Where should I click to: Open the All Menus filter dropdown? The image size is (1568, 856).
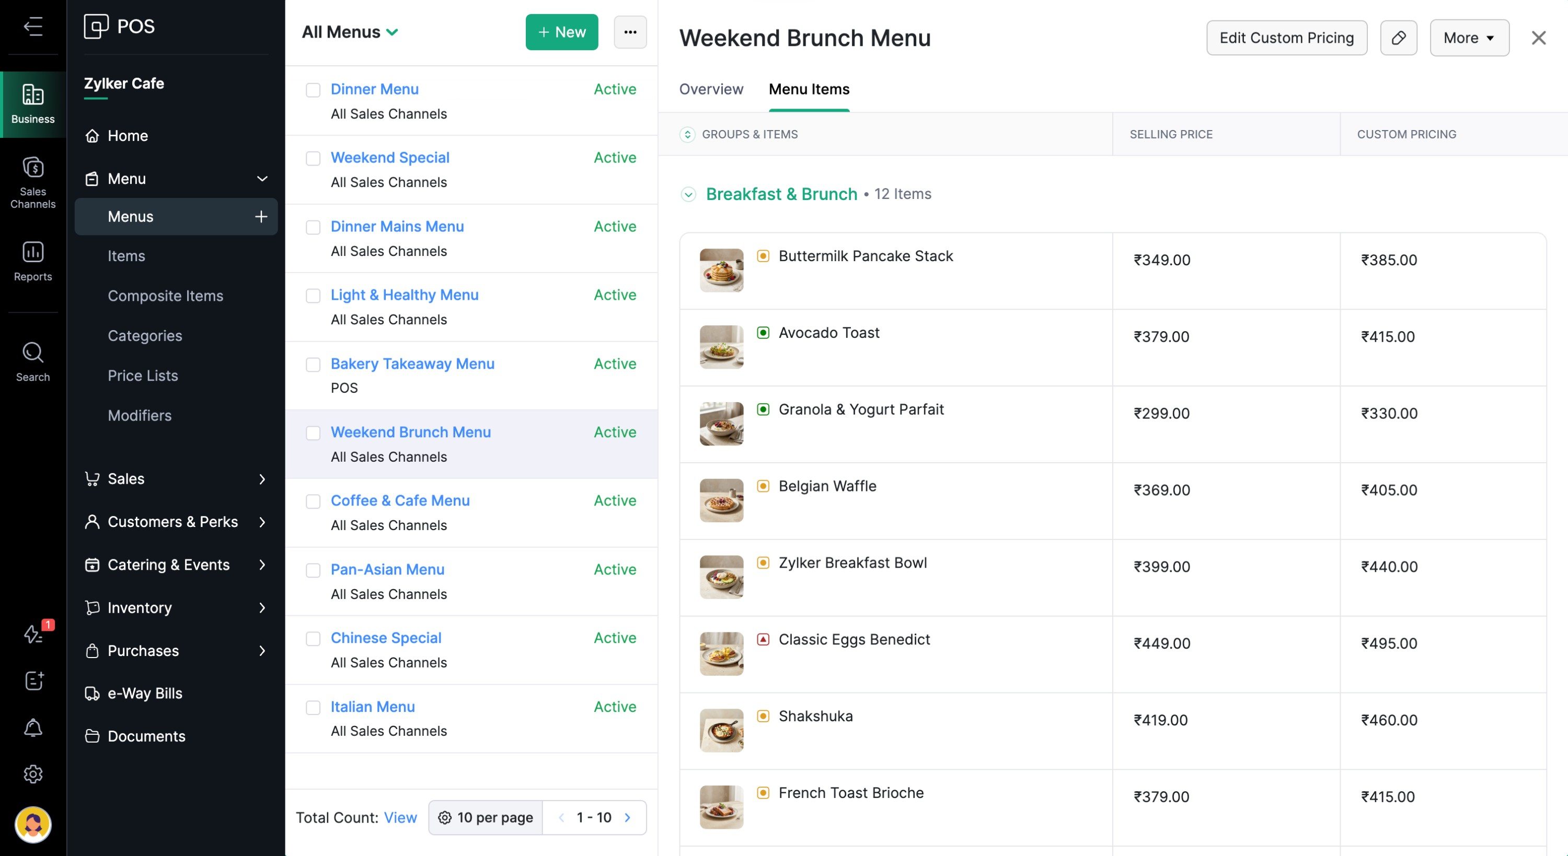[x=350, y=32]
